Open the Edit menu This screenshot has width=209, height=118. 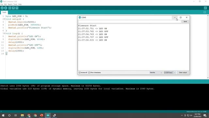click(x=5, y=4)
